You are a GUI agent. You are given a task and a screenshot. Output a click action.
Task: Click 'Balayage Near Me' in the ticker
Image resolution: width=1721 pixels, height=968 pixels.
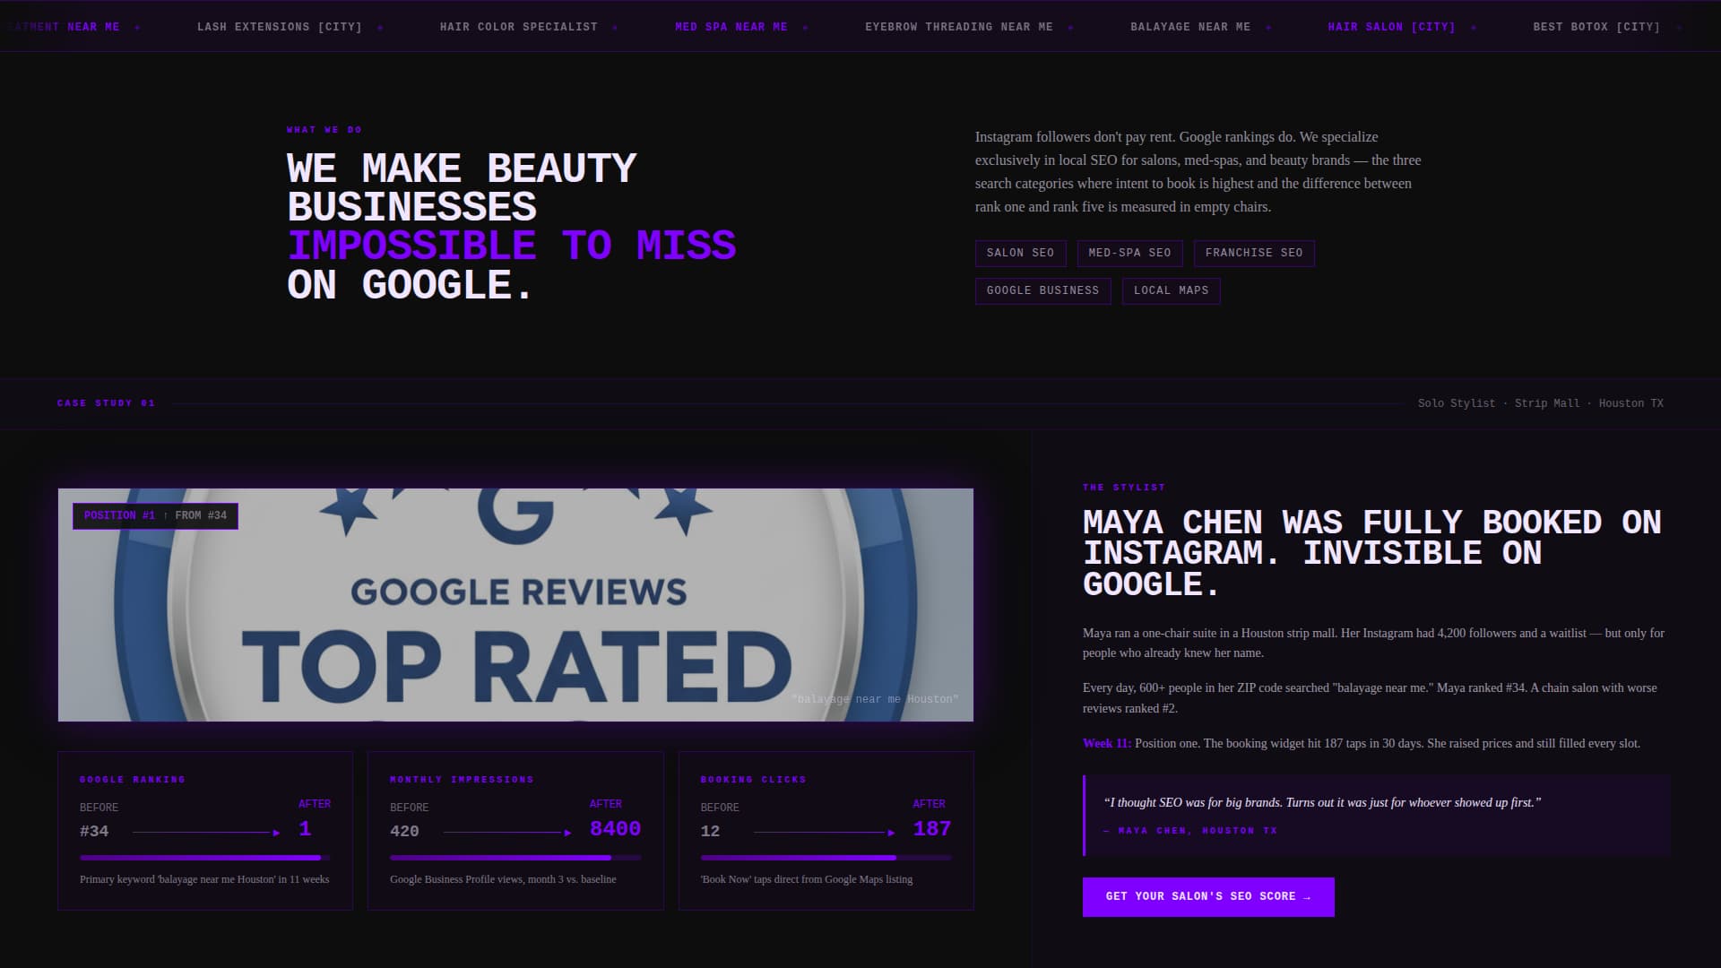tap(1190, 27)
